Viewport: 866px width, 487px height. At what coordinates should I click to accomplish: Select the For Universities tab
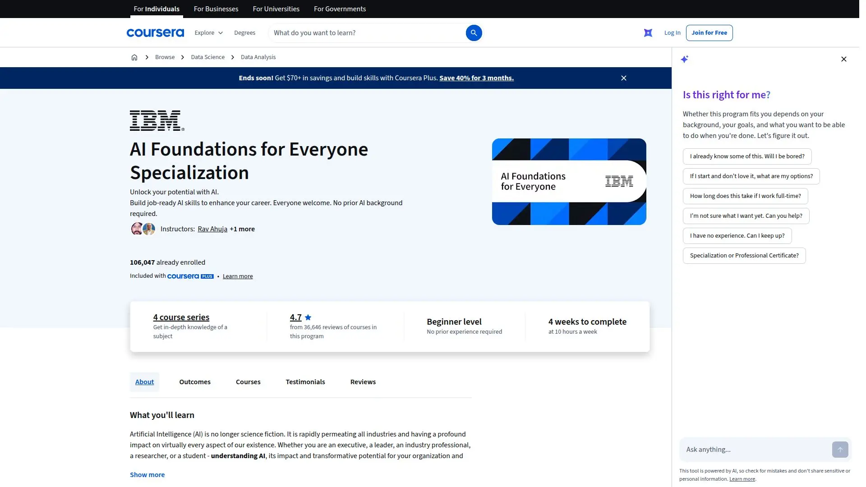pyautogui.click(x=276, y=9)
